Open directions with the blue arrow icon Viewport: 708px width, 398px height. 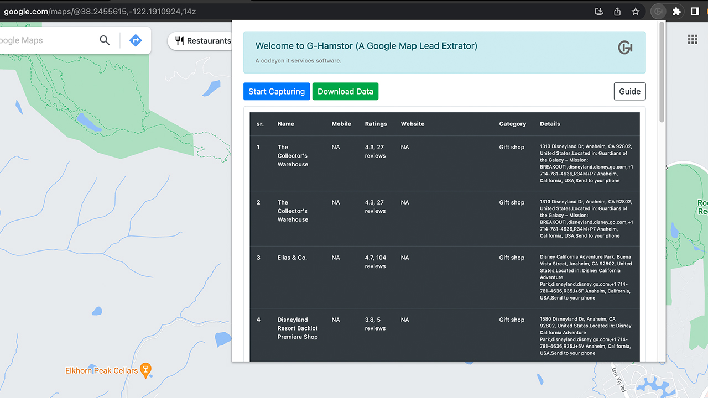click(x=136, y=40)
